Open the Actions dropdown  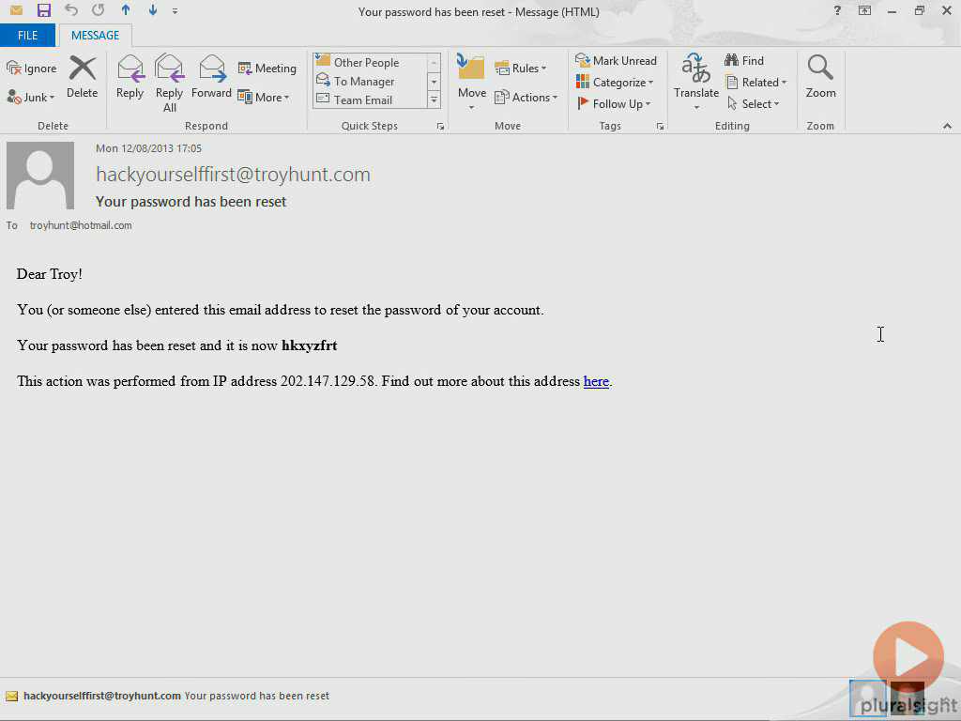(x=526, y=97)
